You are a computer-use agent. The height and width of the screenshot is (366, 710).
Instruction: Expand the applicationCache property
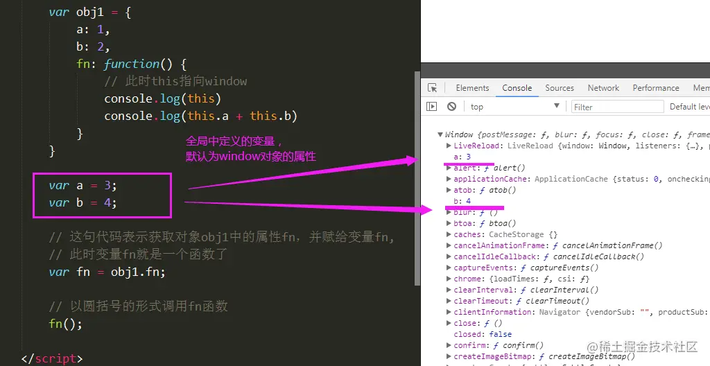point(449,179)
